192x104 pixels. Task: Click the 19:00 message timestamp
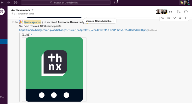(15, 22)
